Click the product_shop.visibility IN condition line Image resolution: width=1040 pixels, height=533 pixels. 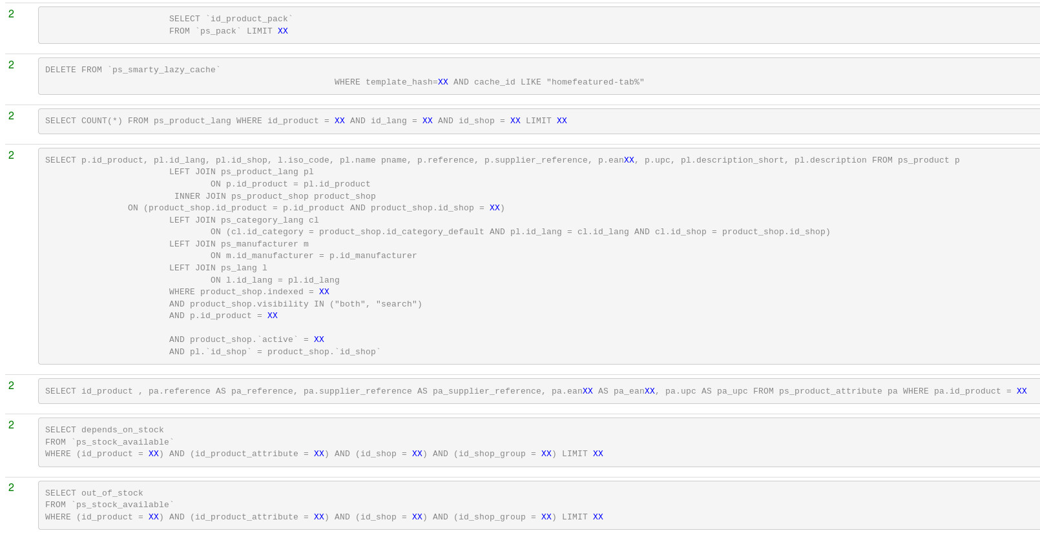coord(295,304)
